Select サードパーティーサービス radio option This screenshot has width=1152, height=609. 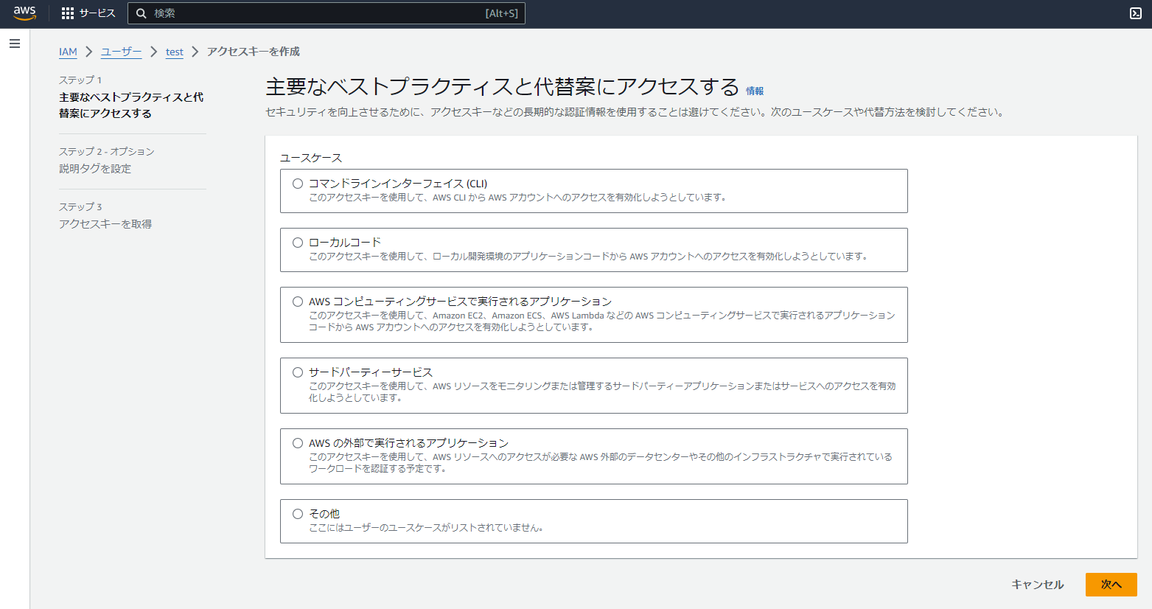click(298, 372)
